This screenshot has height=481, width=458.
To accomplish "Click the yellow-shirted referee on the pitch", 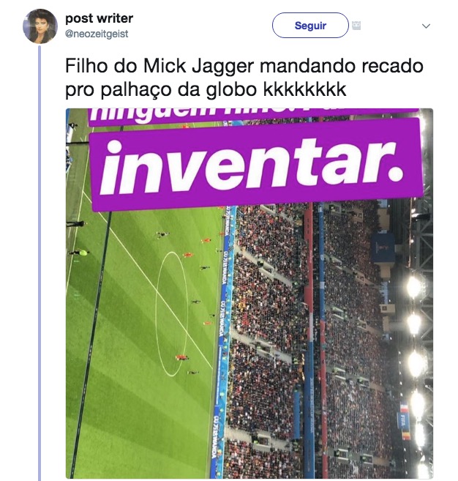I will coord(81,253).
